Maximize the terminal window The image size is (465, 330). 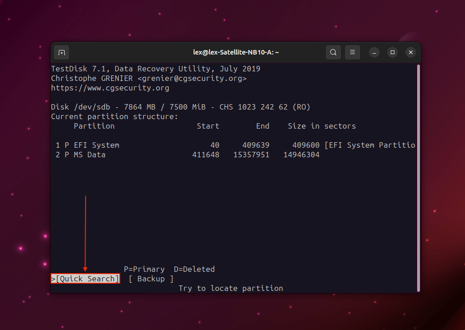392,52
